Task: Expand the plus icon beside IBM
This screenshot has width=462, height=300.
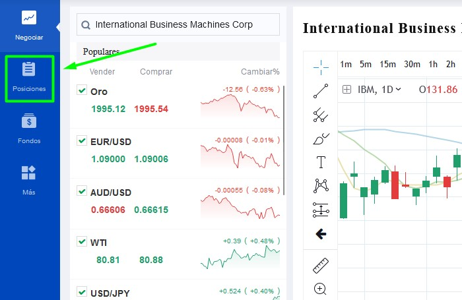Action: click(346, 90)
